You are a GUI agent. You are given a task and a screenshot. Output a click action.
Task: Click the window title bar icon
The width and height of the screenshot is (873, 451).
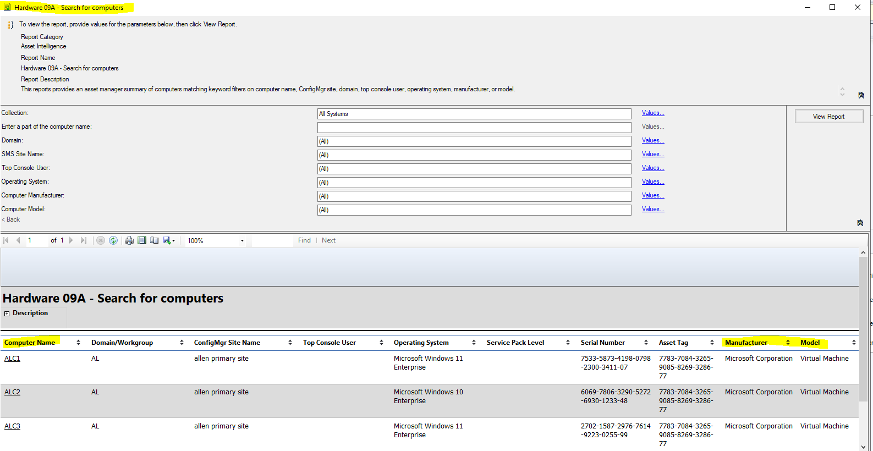tap(7, 7)
